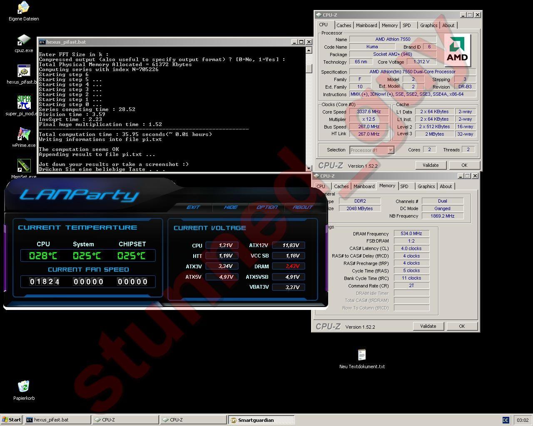Switch to CPU tab in bottom CPU-Z
Screen dimensions: 533x426
point(321,186)
